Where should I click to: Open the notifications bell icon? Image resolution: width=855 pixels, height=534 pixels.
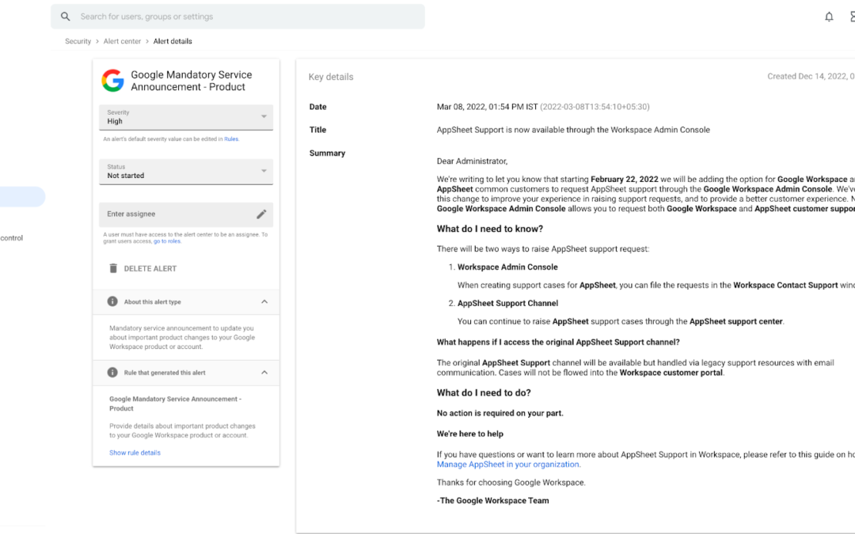[x=829, y=17]
